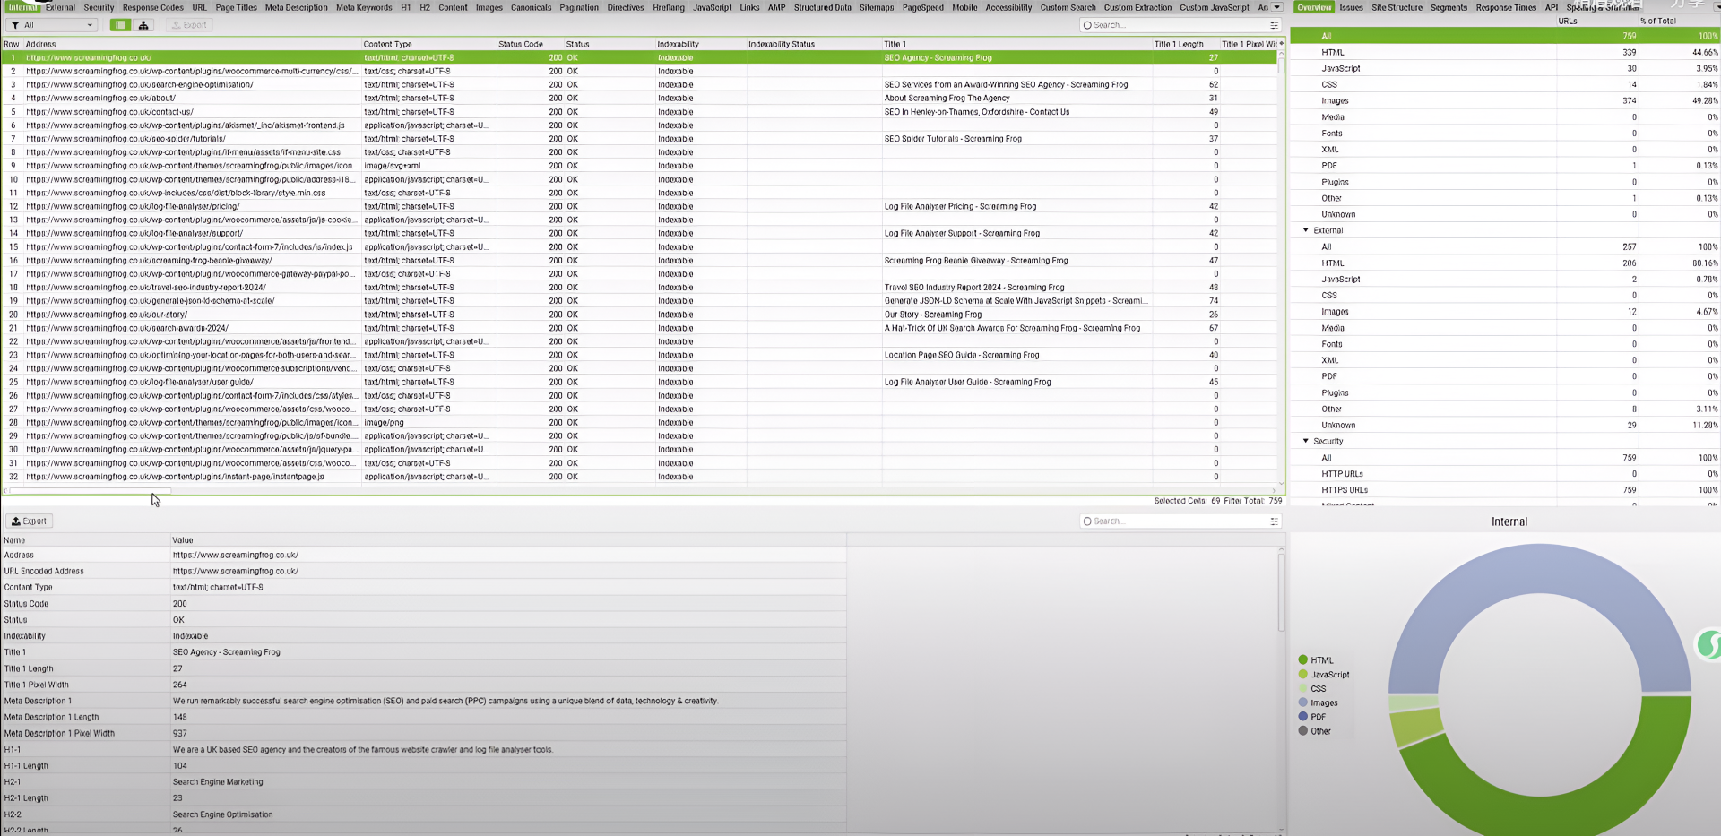Click Images legend color swatch
Viewport: 1721px width, 836px height.
click(1303, 702)
